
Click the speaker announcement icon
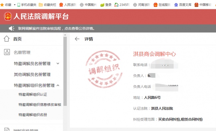pyautogui.click(x=12, y=28)
